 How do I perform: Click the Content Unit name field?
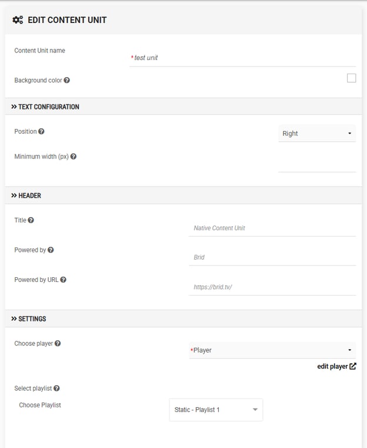click(x=242, y=58)
